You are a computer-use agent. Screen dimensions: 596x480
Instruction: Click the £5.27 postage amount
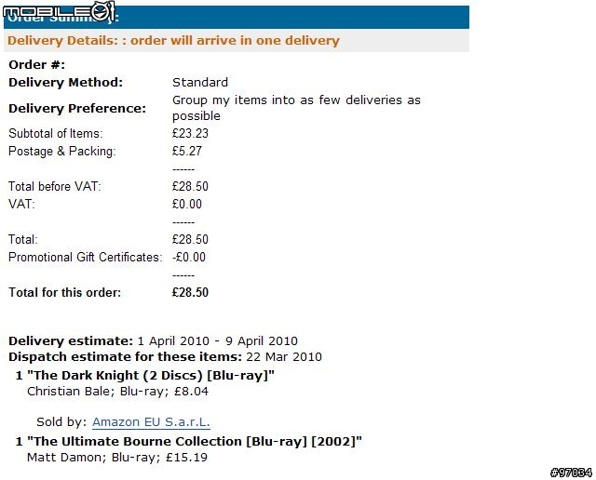(187, 151)
